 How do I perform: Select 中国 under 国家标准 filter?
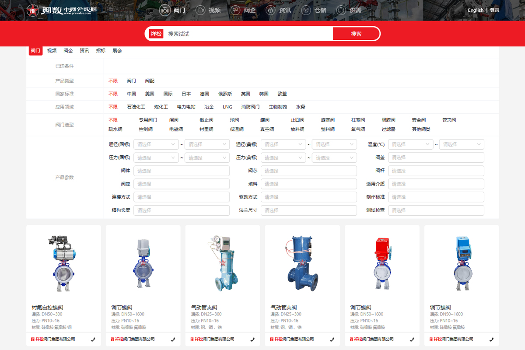[x=131, y=94]
